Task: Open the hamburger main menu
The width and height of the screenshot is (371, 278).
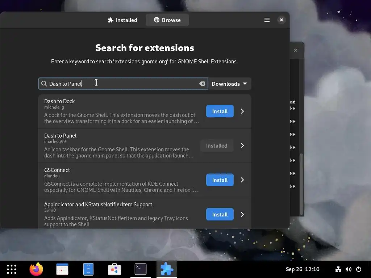Action: pos(267,20)
